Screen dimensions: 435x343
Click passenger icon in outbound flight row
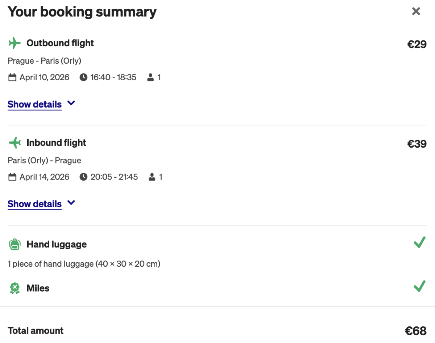[x=150, y=77]
